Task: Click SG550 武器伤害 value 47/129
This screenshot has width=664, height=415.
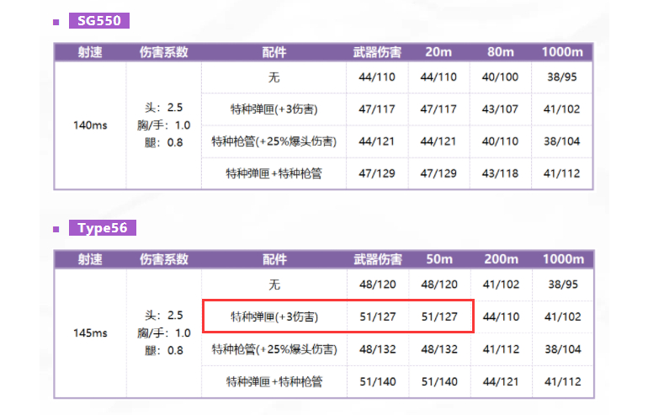Action: tap(377, 173)
